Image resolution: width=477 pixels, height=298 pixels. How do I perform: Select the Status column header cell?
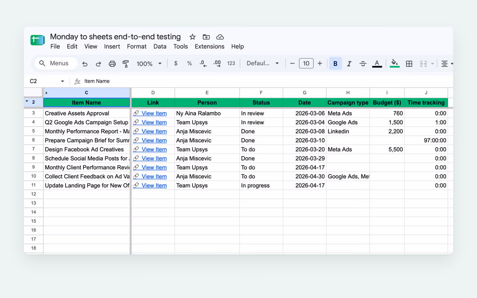tap(261, 102)
